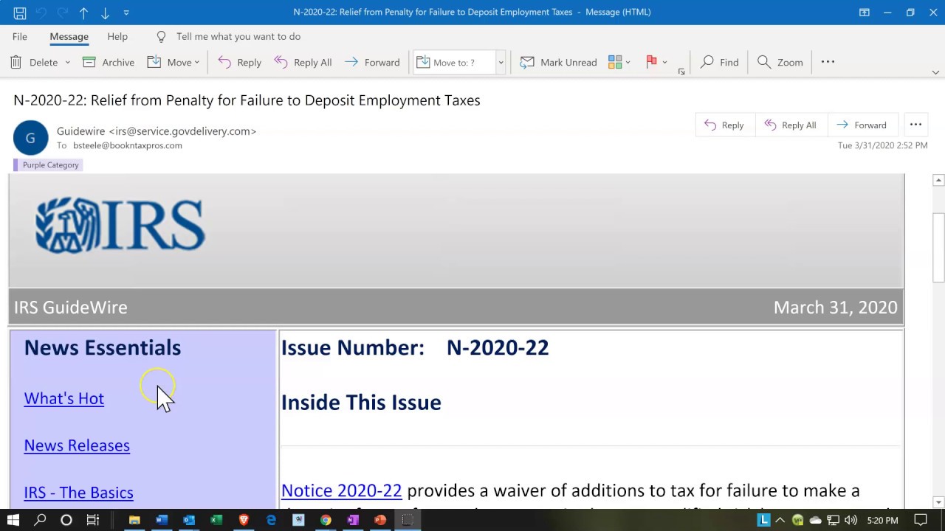Open the IRS - The Basics link
The height and width of the screenshot is (531, 945).
click(78, 493)
